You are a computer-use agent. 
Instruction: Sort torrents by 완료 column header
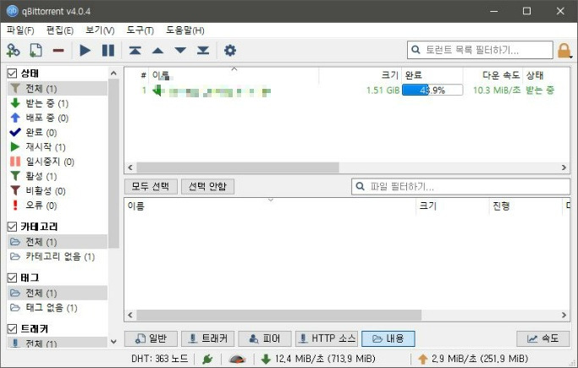pyautogui.click(x=432, y=75)
